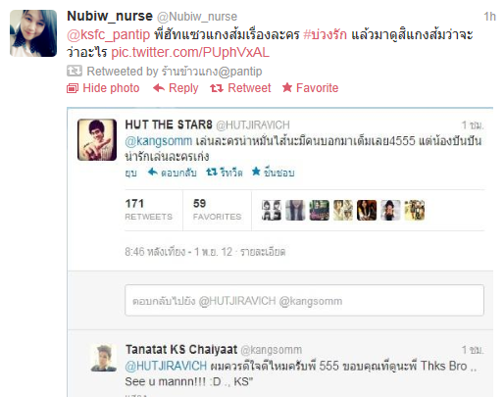Image resolution: width=504 pixels, height=397 pixels.
Task: Open the @ksfc_pantip mention
Action: pos(109,34)
